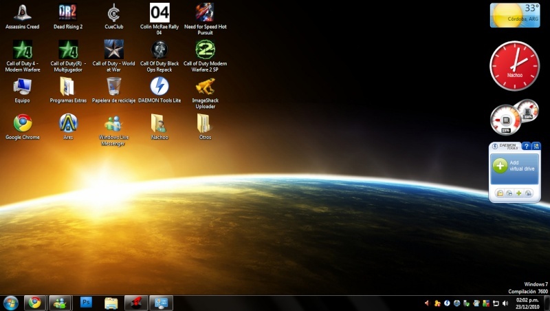Click the red speaker tray icon
550x311 pixels.
coord(427,303)
